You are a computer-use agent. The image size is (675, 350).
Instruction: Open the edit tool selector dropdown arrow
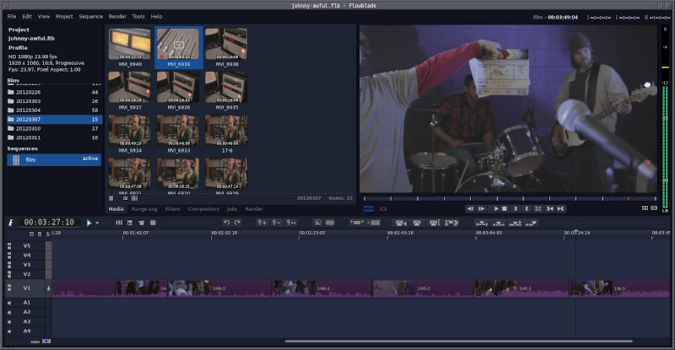click(x=97, y=223)
